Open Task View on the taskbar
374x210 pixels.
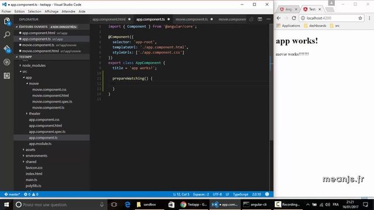pos(114,205)
